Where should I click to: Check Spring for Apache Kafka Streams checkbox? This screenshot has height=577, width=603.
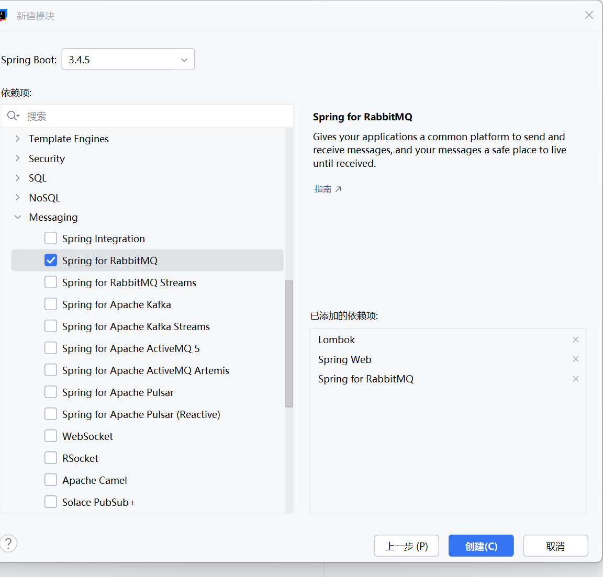[51, 326]
